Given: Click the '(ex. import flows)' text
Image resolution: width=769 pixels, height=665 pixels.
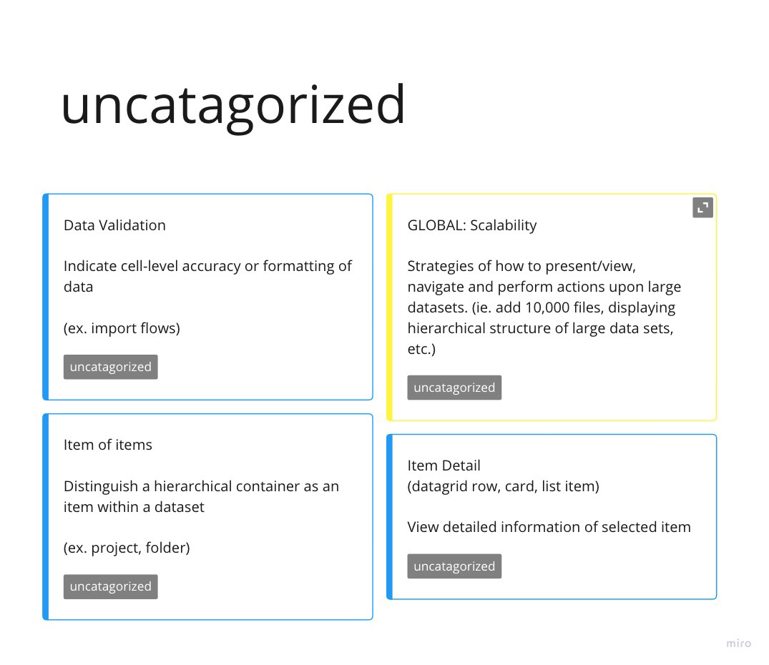Looking at the screenshot, I should [122, 328].
